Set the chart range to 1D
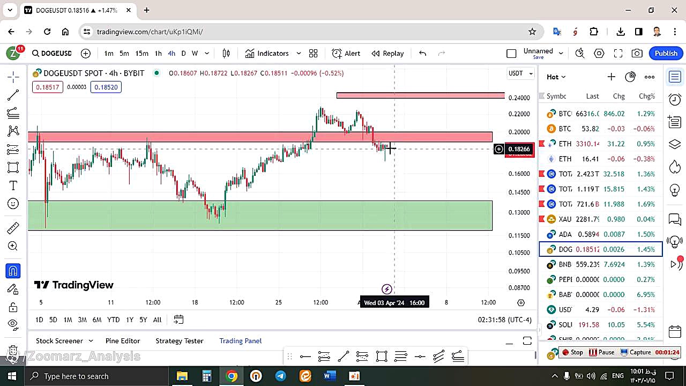The image size is (686, 386). coord(39,320)
